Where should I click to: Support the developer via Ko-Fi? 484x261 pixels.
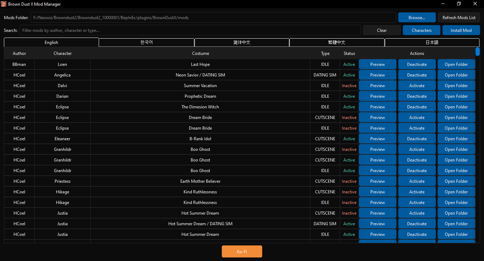click(x=242, y=251)
